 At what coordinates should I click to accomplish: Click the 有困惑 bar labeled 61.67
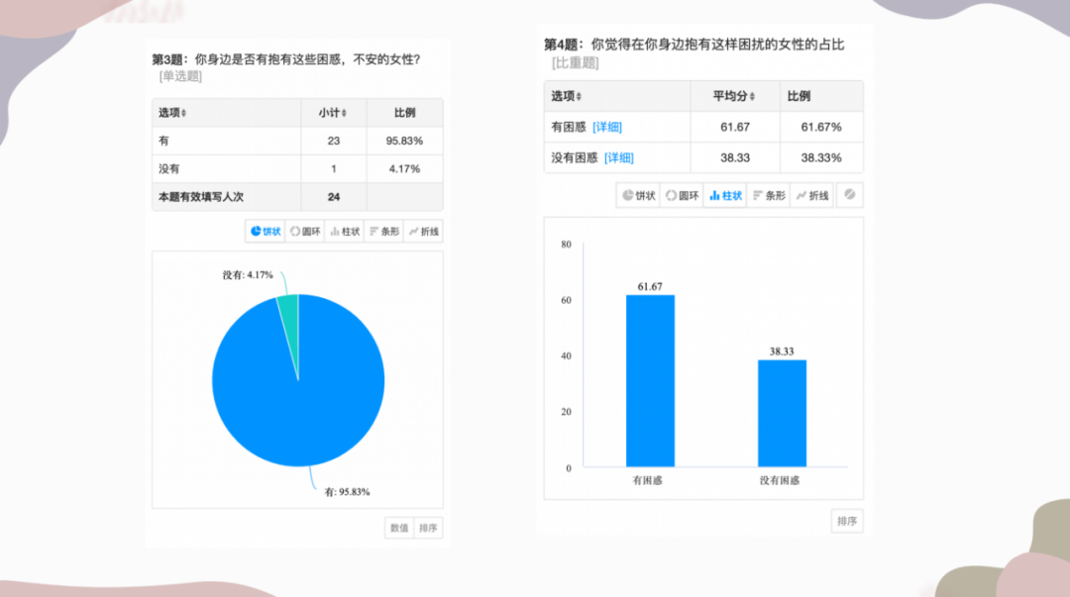(650, 381)
